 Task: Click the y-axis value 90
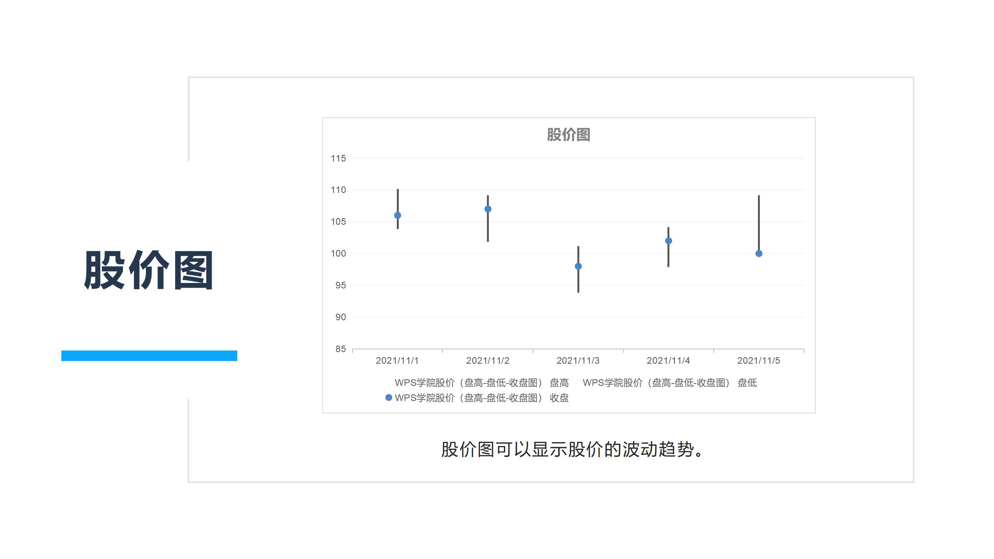[341, 317]
